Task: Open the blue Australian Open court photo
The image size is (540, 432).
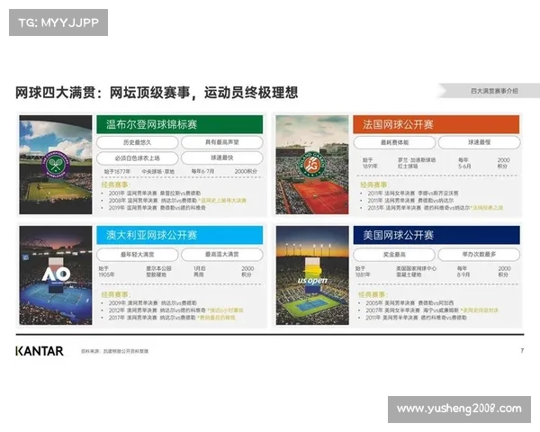Action: pos(56,275)
